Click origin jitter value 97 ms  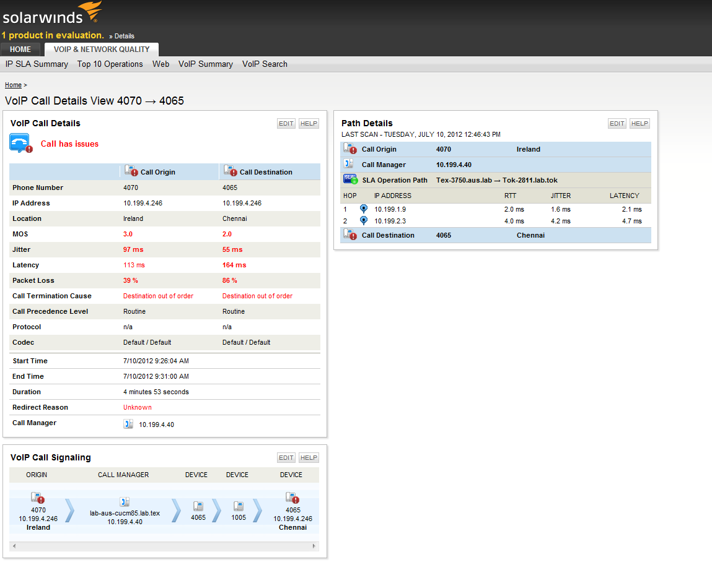[133, 249]
